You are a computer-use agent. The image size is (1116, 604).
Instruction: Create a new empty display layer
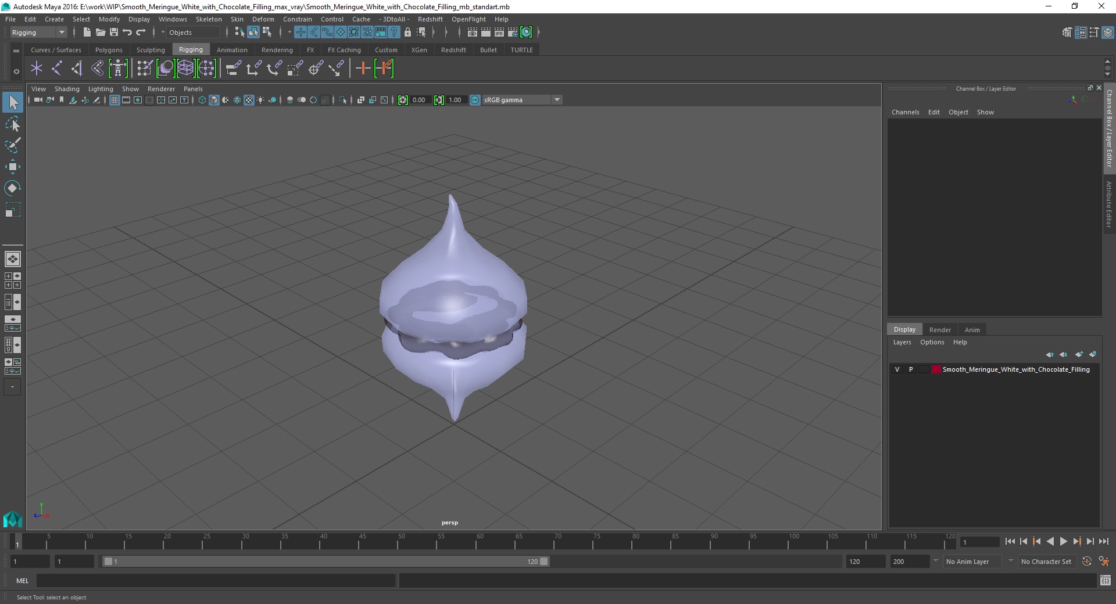tap(1079, 354)
